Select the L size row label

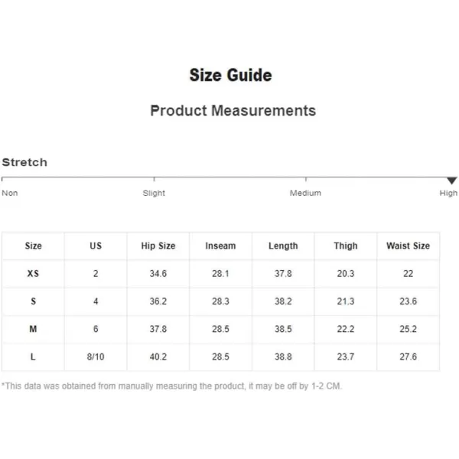click(33, 356)
